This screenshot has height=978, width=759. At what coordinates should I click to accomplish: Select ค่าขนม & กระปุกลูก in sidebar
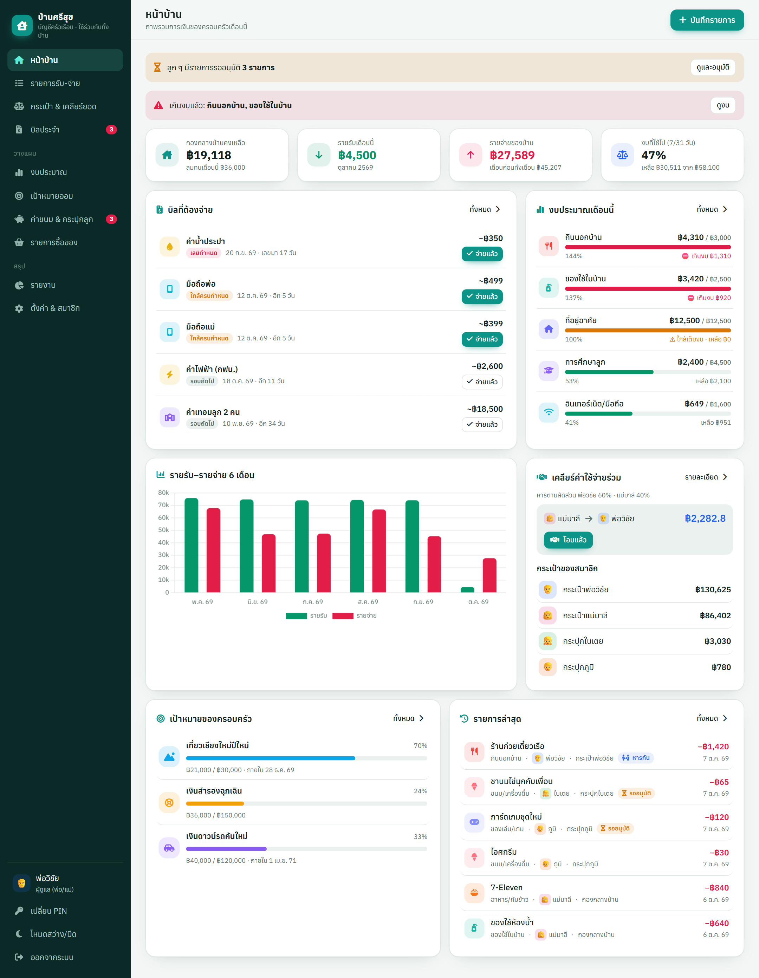[x=65, y=220]
